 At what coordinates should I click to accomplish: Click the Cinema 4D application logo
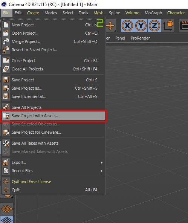click(x=4, y=4)
